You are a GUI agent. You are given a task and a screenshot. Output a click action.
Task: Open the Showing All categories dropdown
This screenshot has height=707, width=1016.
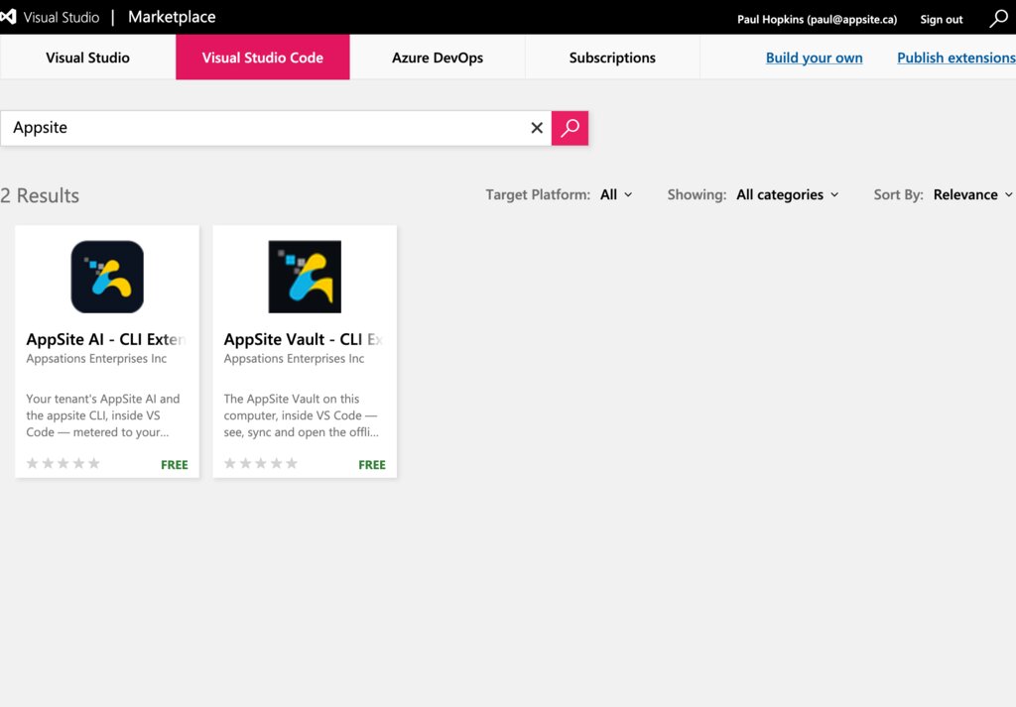[x=787, y=195]
